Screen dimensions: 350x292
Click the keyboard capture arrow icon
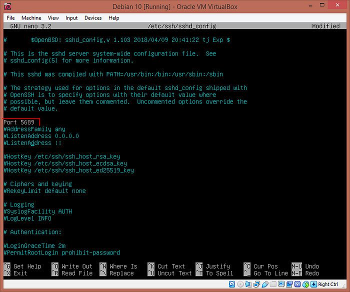(x=313, y=284)
